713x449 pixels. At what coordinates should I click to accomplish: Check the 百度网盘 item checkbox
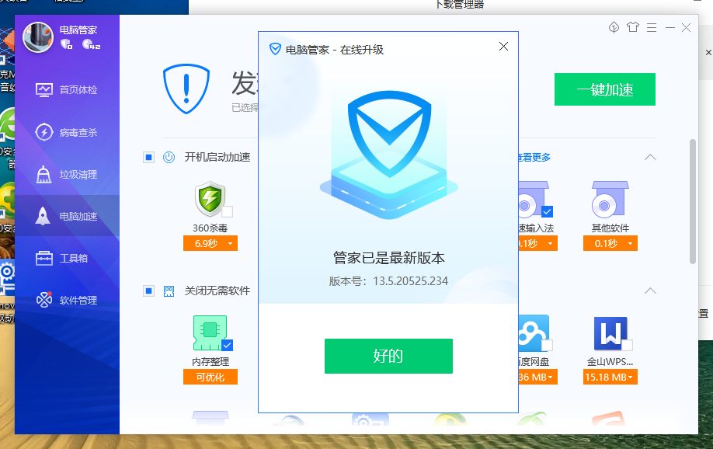547,345
